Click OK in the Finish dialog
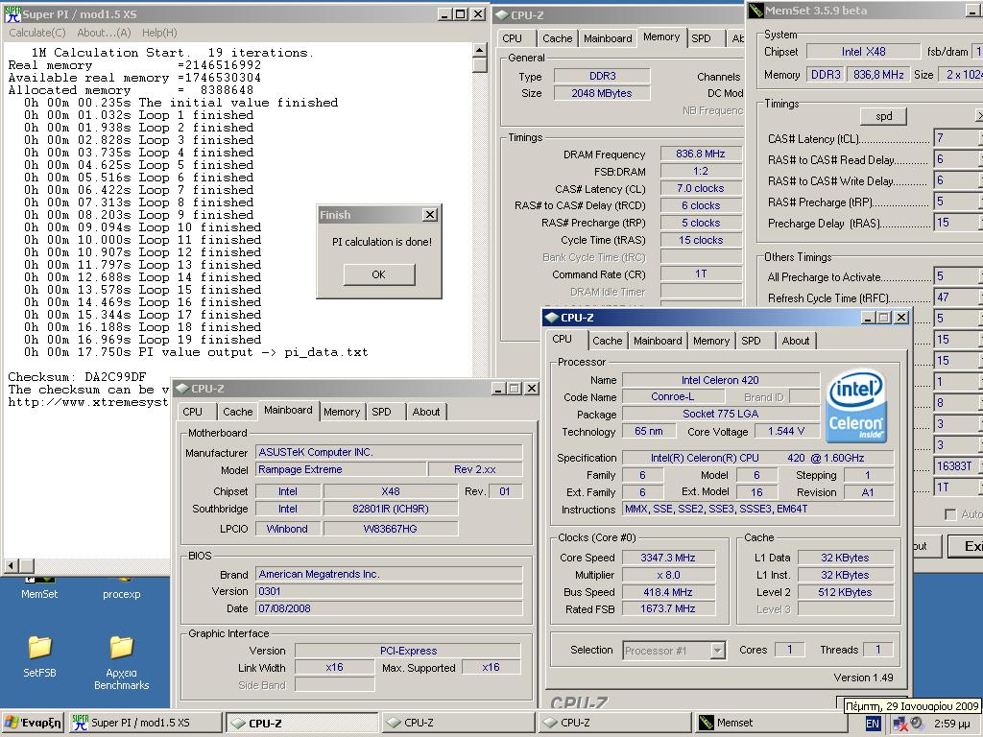The height and width of the screenshot is (737, 983). [x=378, y=274]
